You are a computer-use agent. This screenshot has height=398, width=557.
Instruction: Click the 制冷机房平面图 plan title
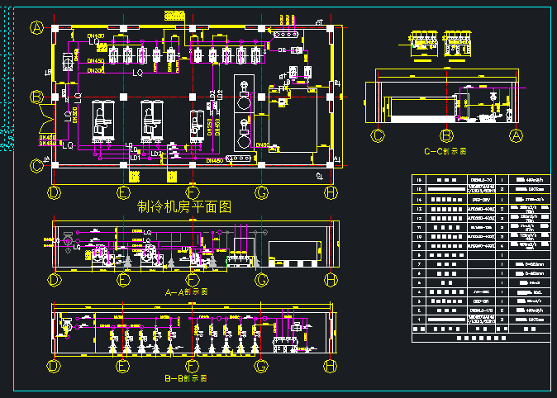tap(184, 206)
